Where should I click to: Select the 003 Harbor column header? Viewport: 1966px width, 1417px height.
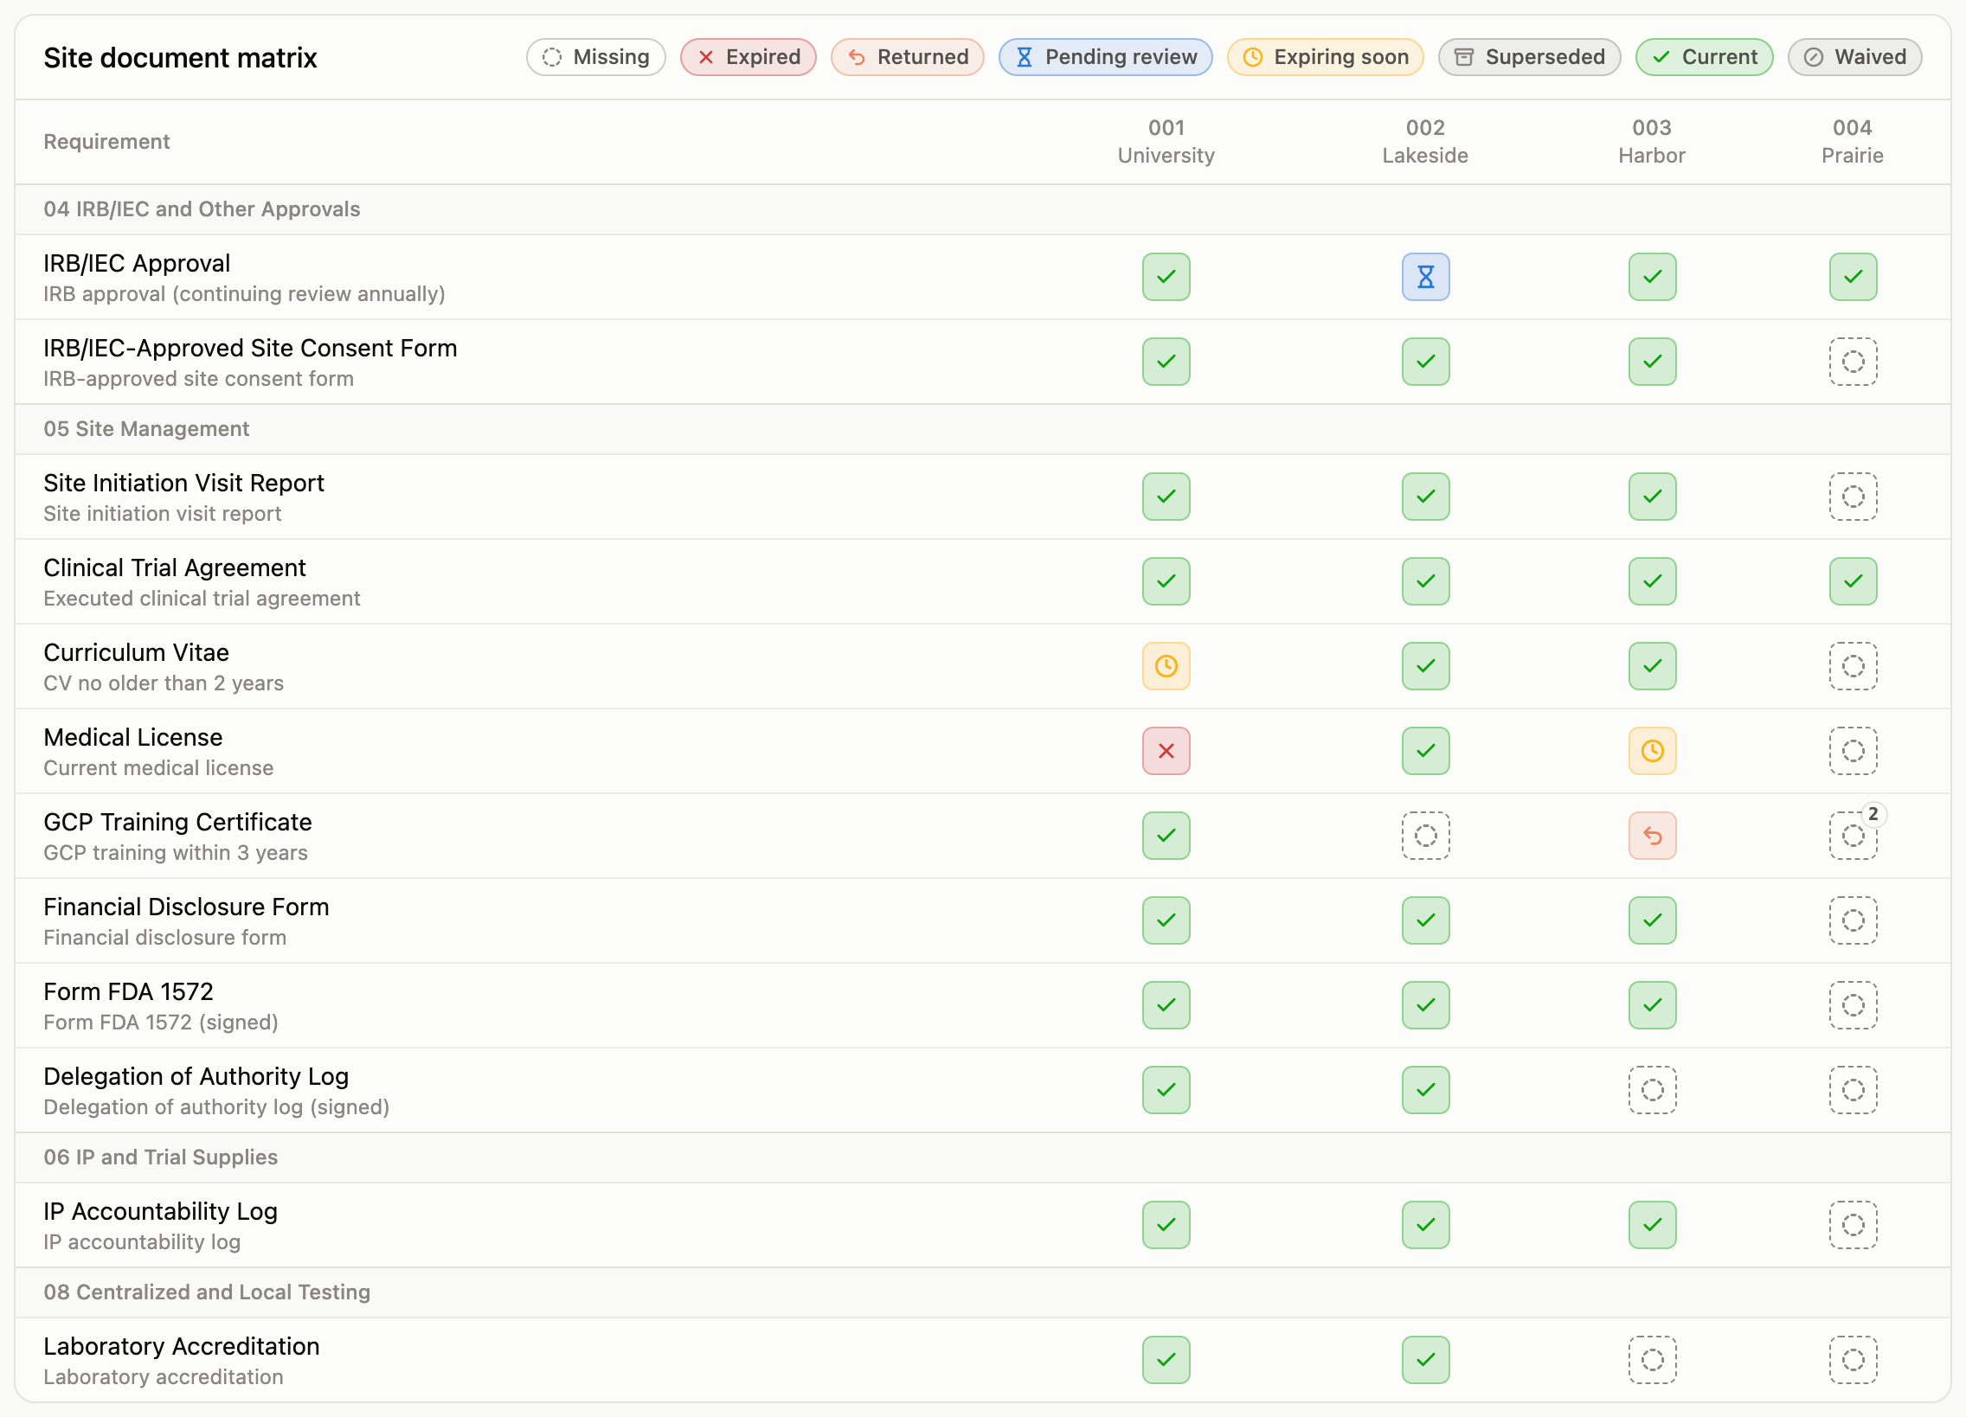[x=1652, y=142]
